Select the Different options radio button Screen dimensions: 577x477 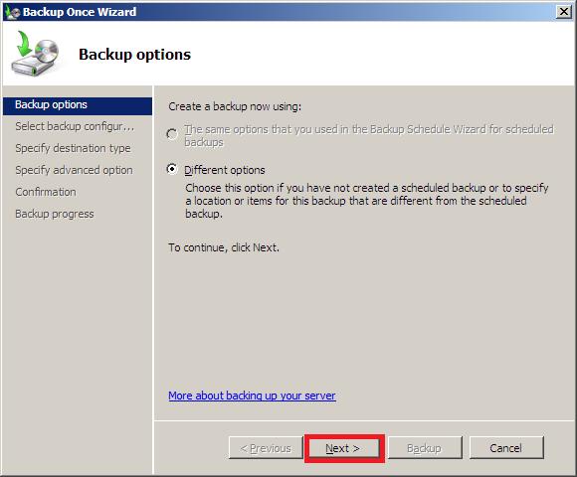[172, 169]
